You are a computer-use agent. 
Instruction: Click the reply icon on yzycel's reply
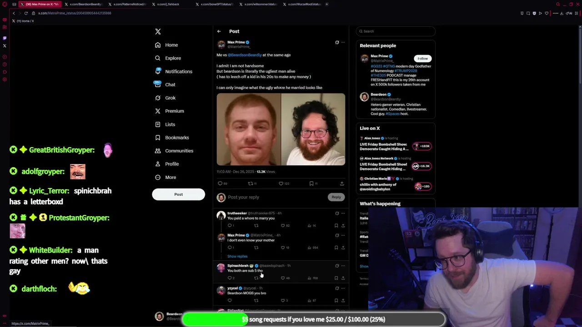pyautogui.click(x=230, y=301)
